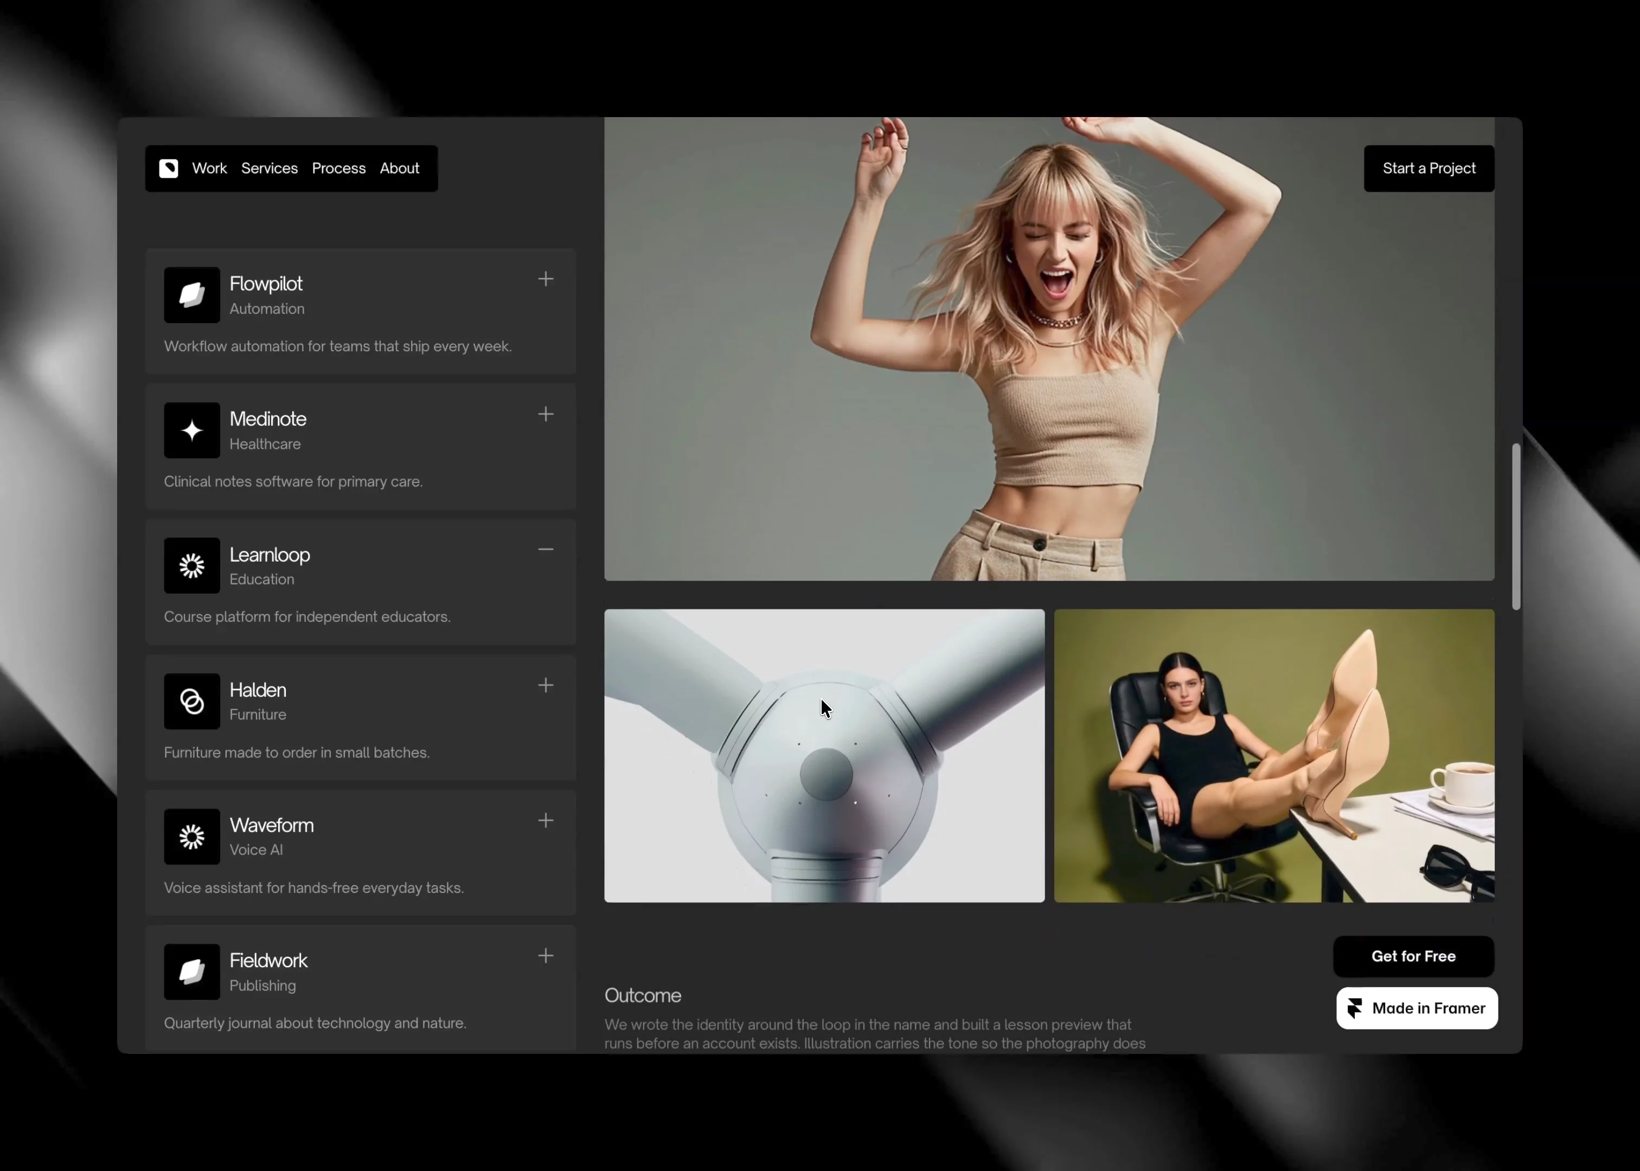
Task: Click the site logo icon in navbar
Action: (x=169, y=169)
